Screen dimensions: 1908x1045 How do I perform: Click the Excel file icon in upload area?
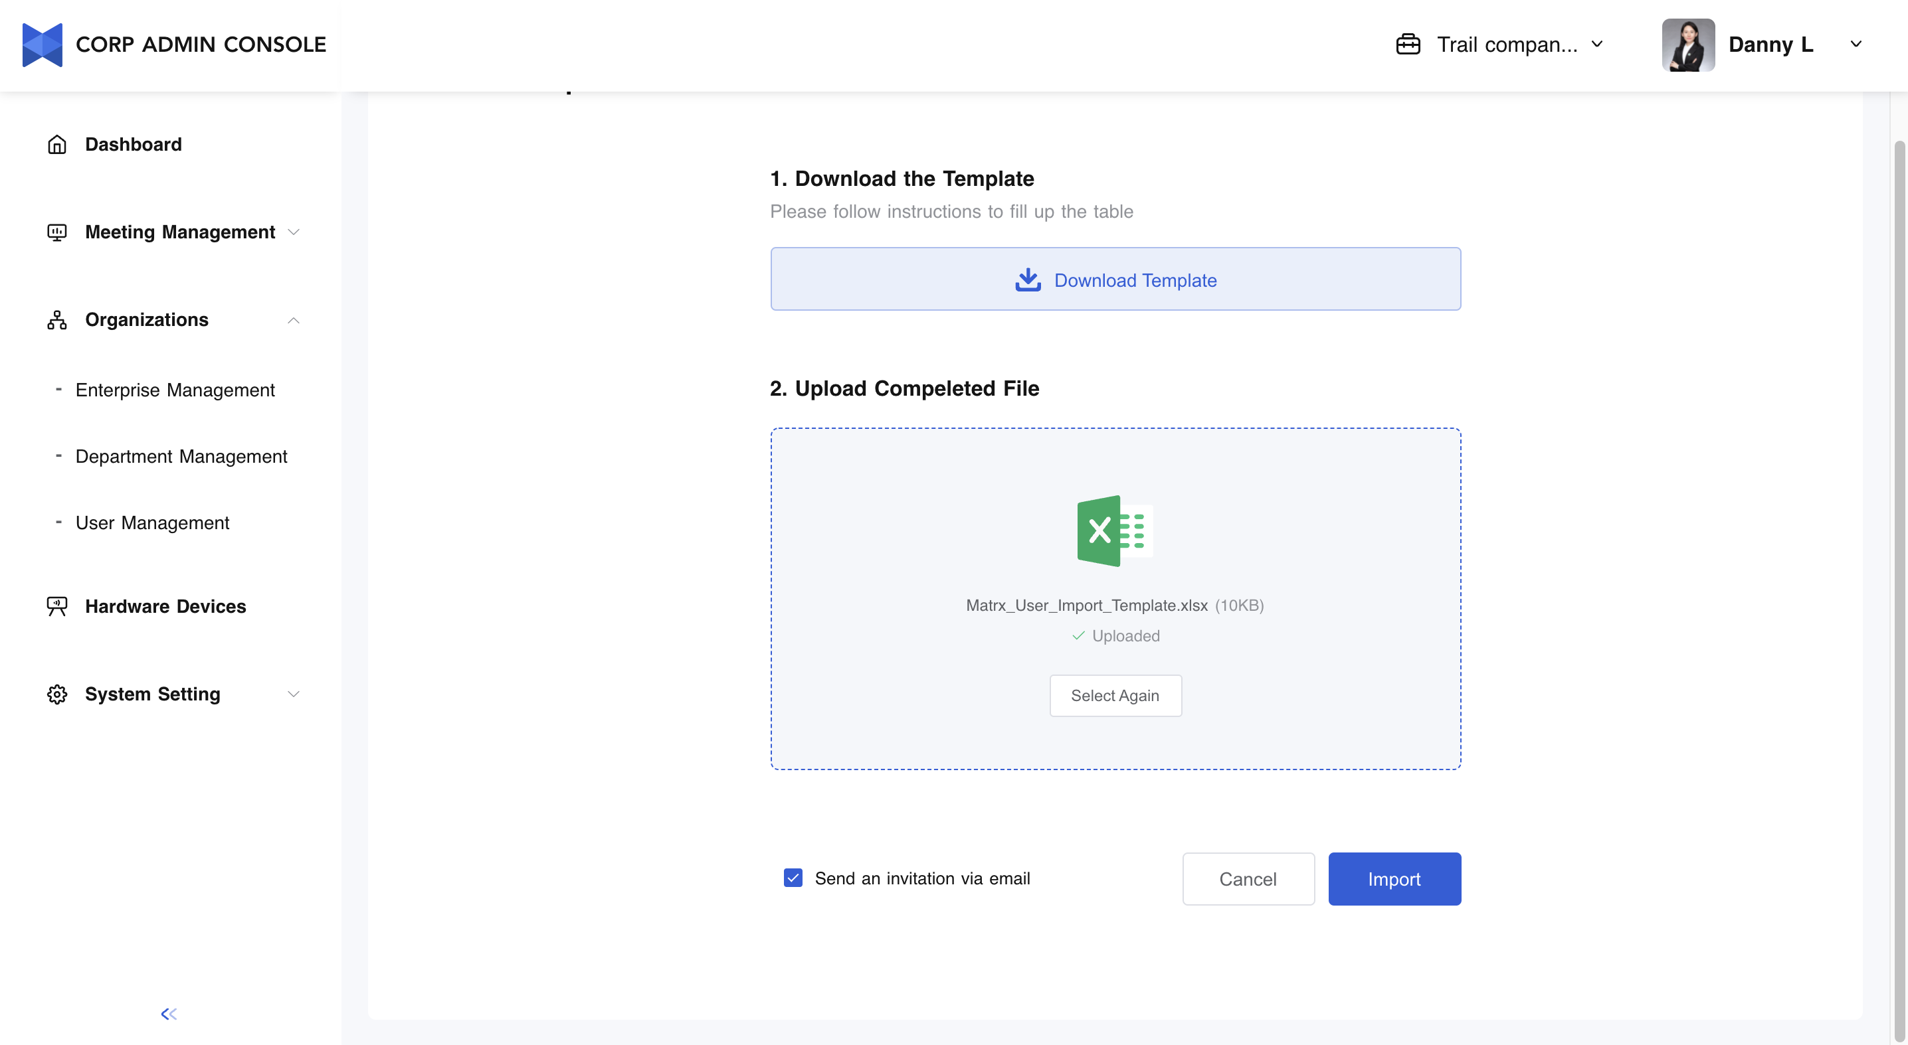tap(1115, 530)
